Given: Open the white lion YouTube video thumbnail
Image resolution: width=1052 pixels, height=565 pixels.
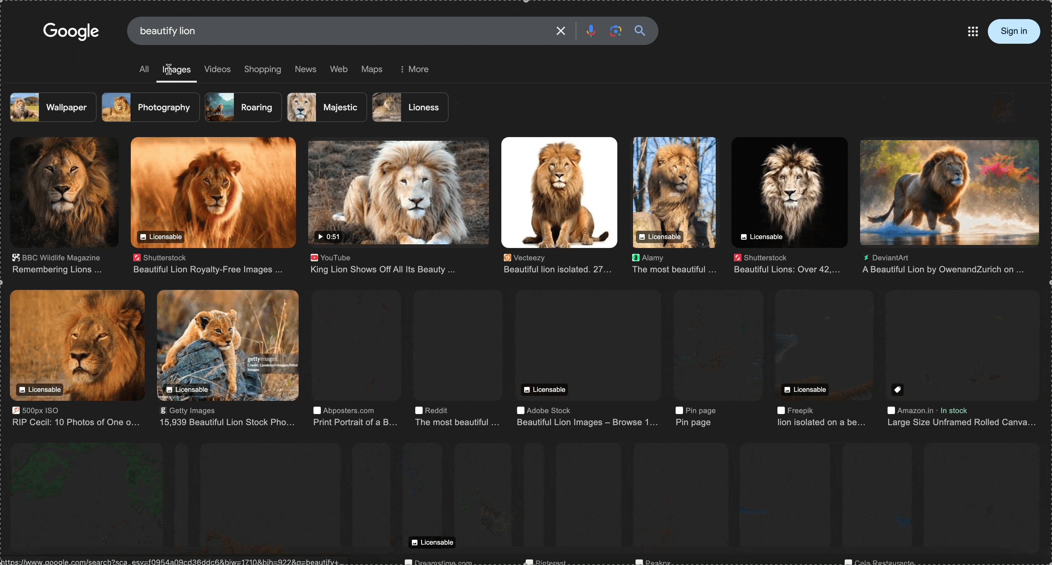Looking at the screenshot, I should (398, 193).
